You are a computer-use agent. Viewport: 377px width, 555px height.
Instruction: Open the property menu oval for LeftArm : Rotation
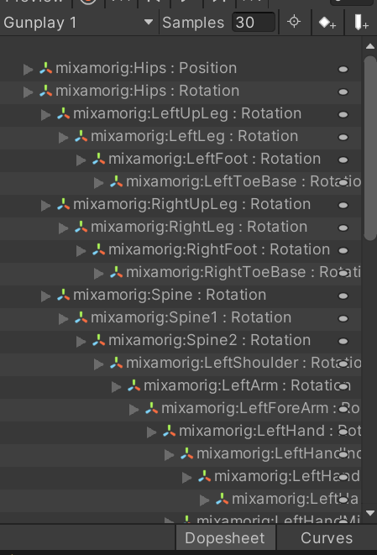click(343, 386)
